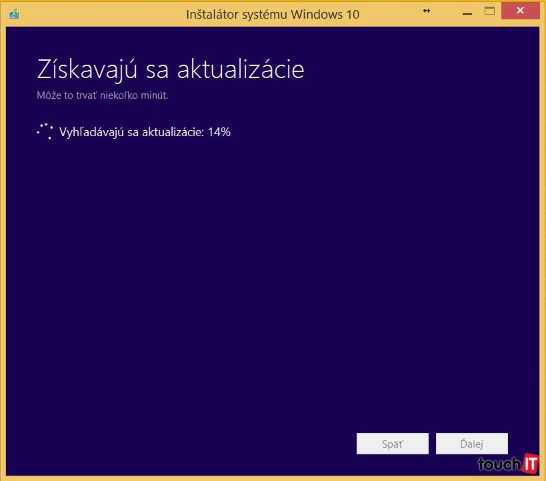546x481 pixels.
Task: Click 'Windows 10' in the title bar text
Action: point(330,14)
